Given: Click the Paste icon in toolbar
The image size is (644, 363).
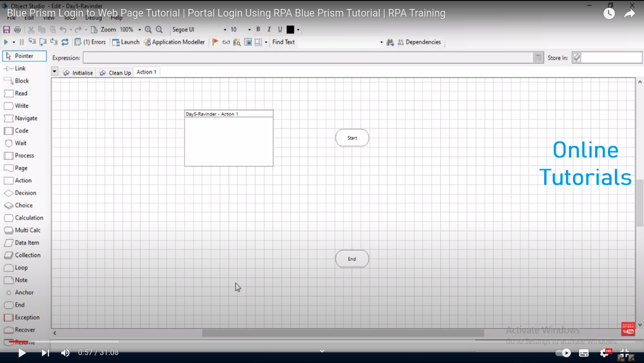Looking at the screenshot, I should point(52,30).
